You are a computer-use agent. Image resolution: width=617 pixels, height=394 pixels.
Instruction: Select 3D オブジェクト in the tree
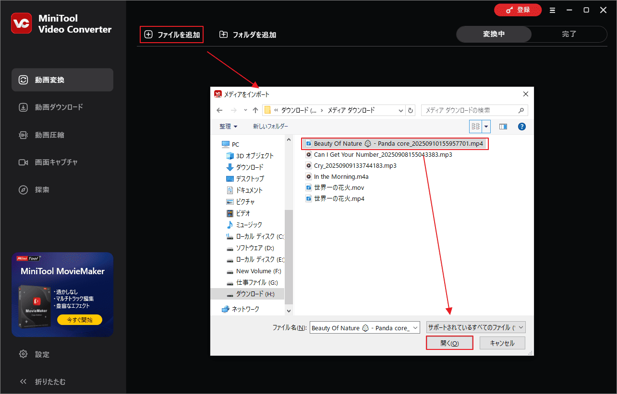pyautogui.click(x=250, y=156)
